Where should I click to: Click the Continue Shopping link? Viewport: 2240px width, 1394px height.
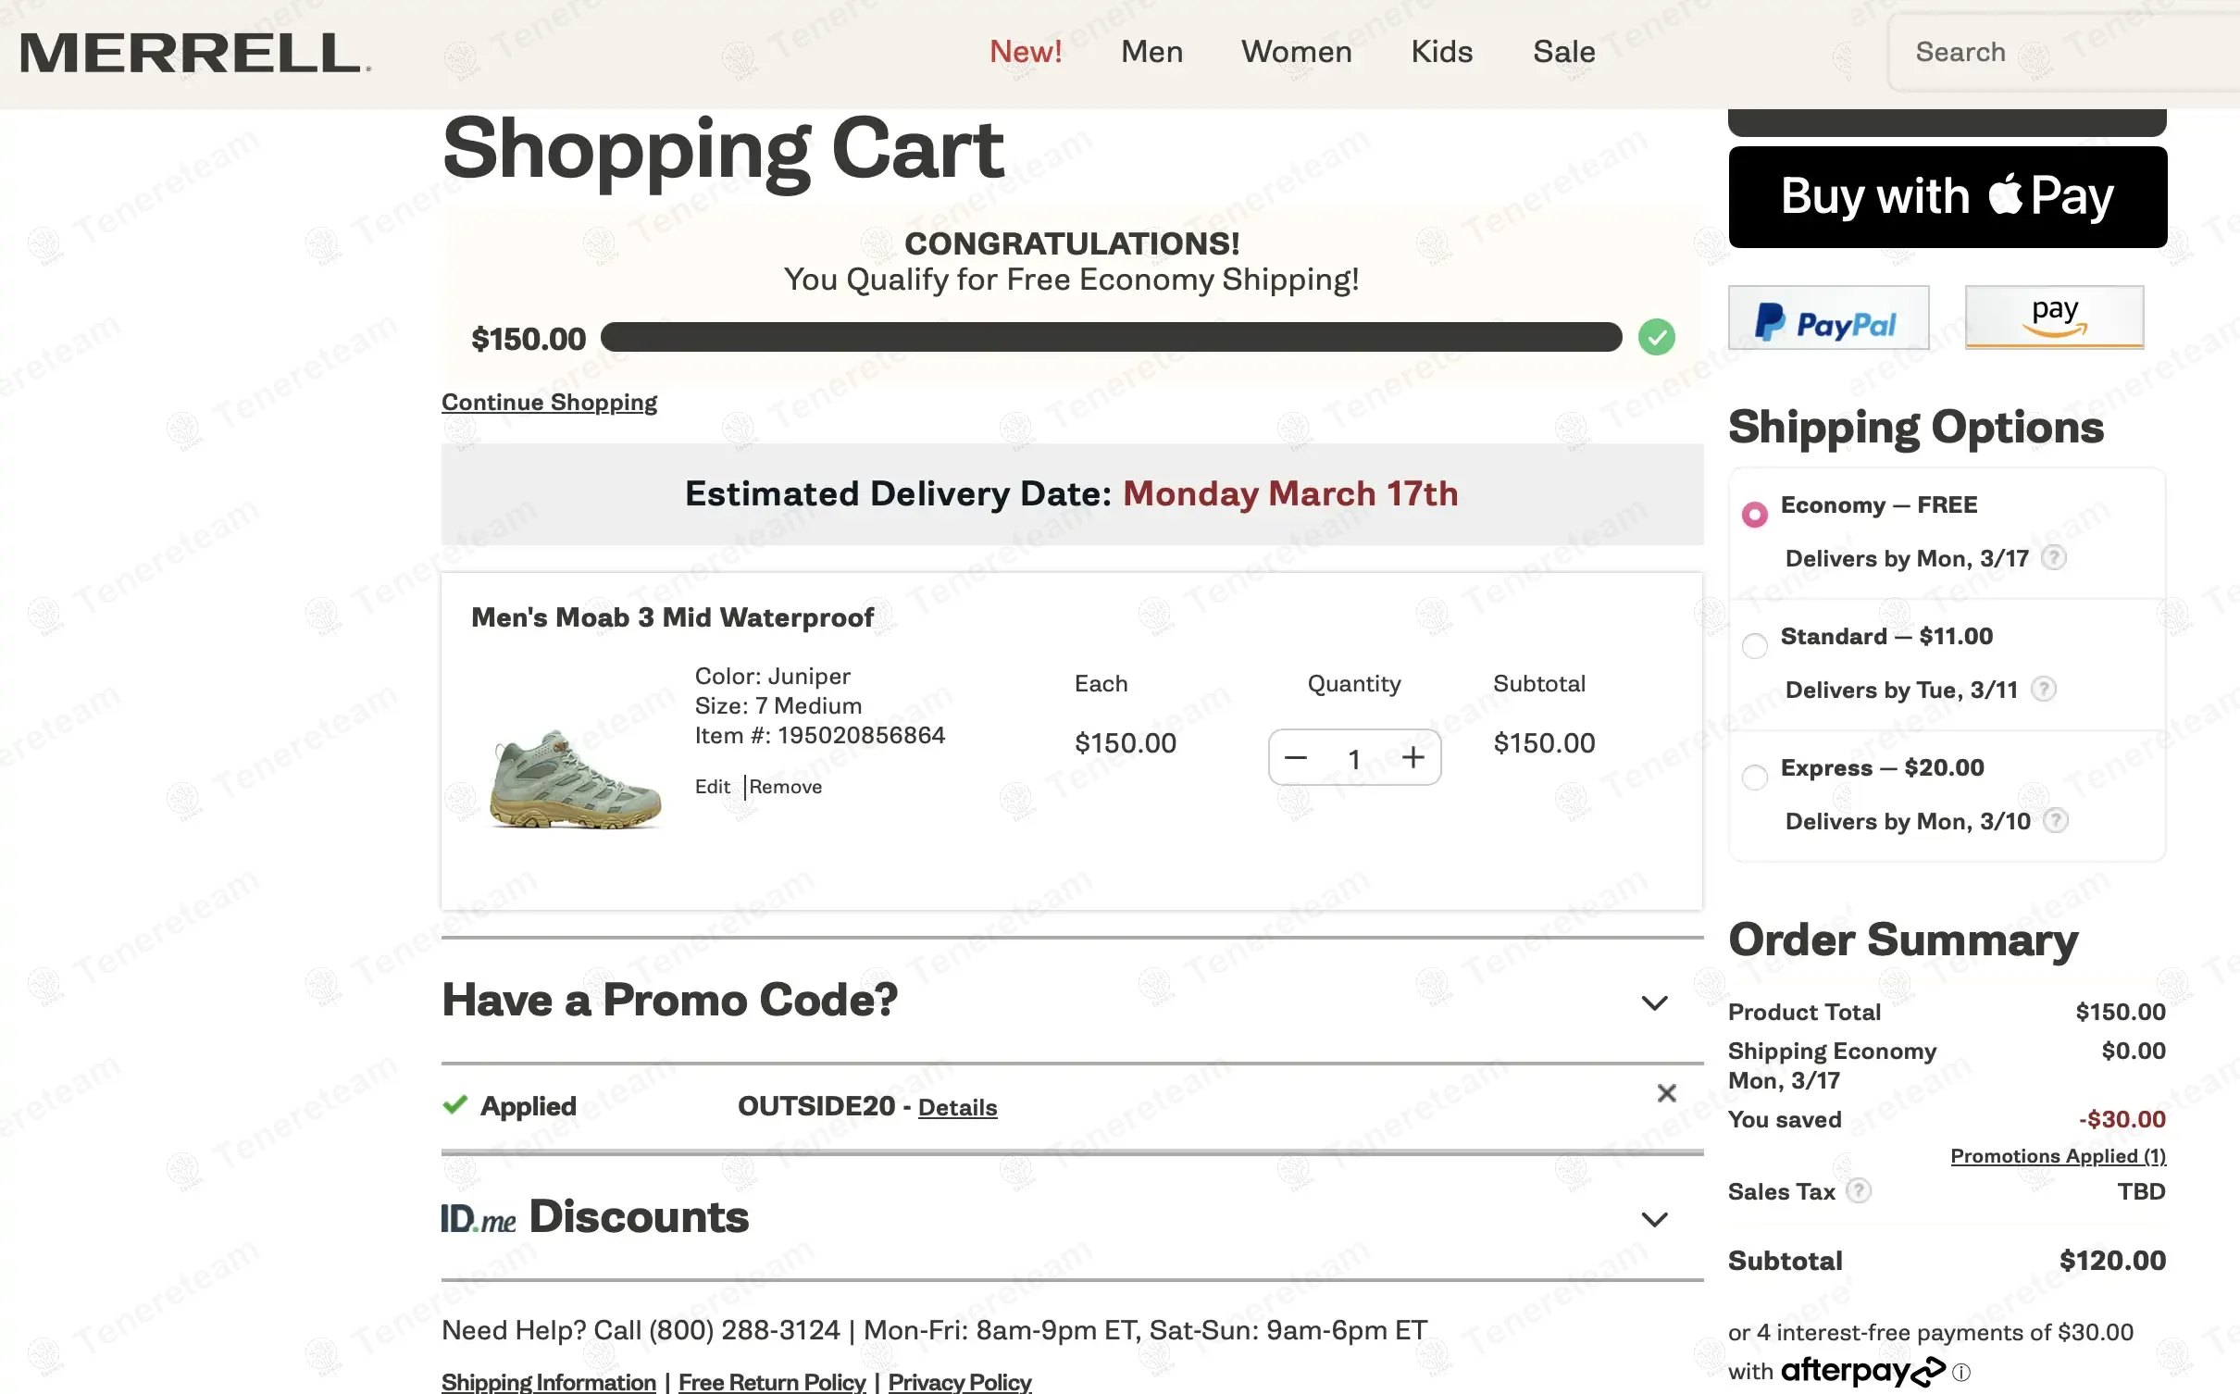click(x=549, y=403)
